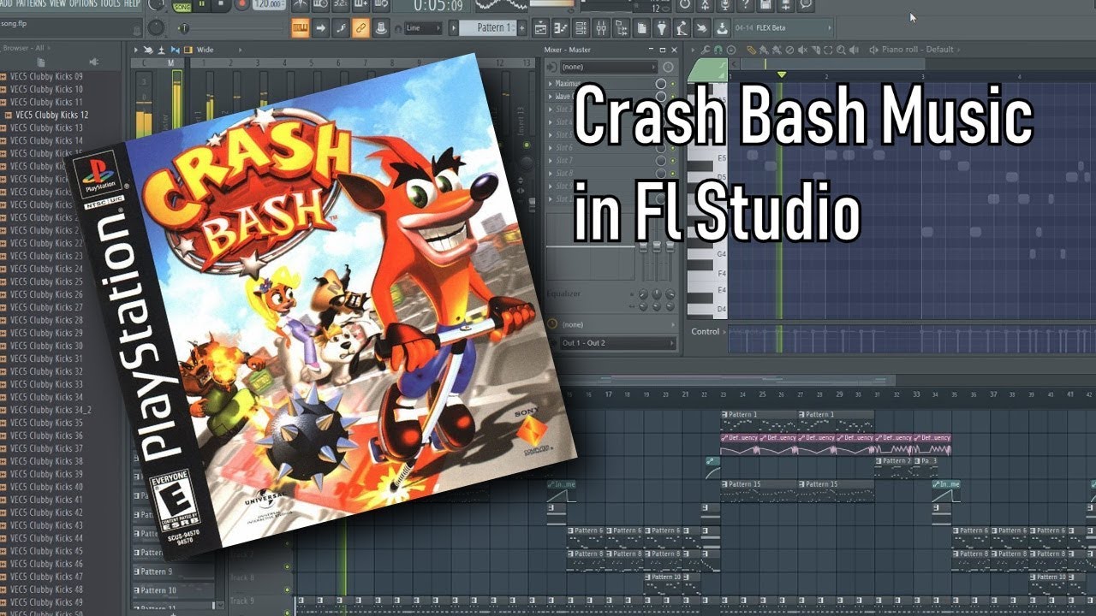Click the question mark help icon
Image resolution: width=1096 pixels, height=616 pixels.
[x=745, y=4]
